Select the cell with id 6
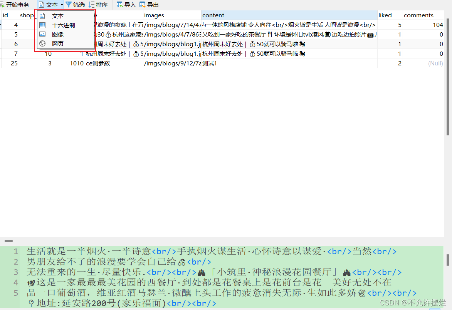The width and height of the screenshot is (452, 310). click(x=10, y=44)
